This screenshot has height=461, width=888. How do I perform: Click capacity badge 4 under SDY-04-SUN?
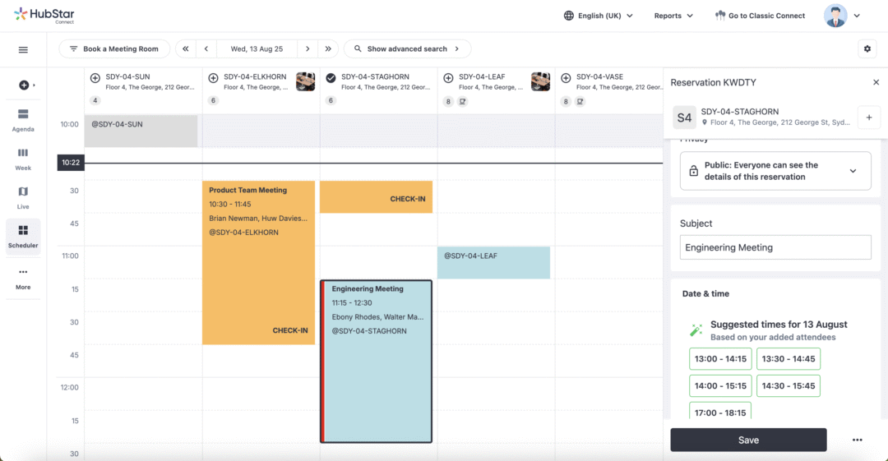tap(95, 100)
